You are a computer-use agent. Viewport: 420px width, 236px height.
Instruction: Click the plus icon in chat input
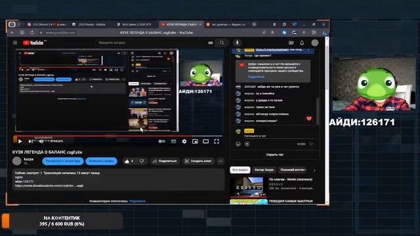[x=247, y=144]
